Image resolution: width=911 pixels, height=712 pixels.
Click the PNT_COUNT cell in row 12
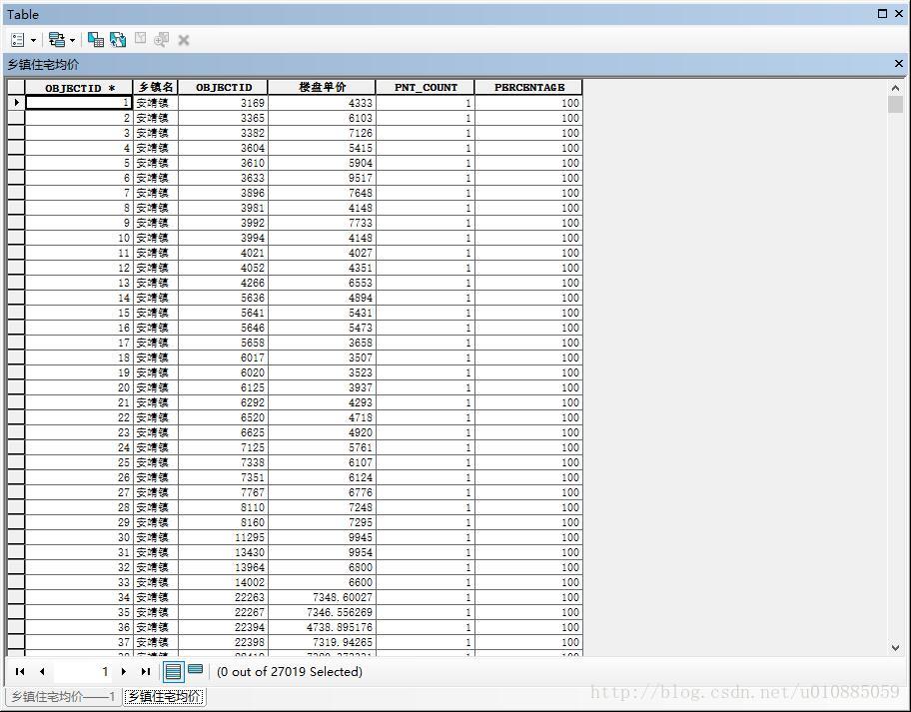click(426, 268)
